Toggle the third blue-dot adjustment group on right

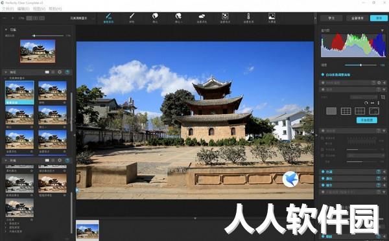(x=323, y=185)
